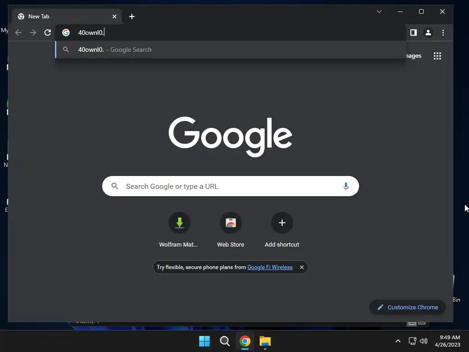Screen dimensions: 469x352
Task: Click Customize Chrome button
Action: (x=407, y=308)
